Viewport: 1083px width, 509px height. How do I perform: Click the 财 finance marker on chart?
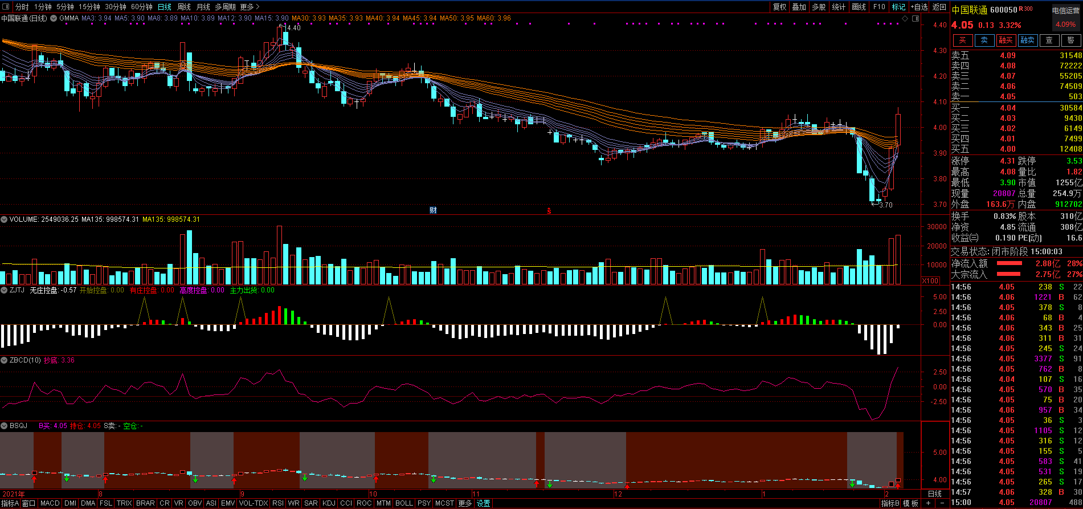coord(433,210)
